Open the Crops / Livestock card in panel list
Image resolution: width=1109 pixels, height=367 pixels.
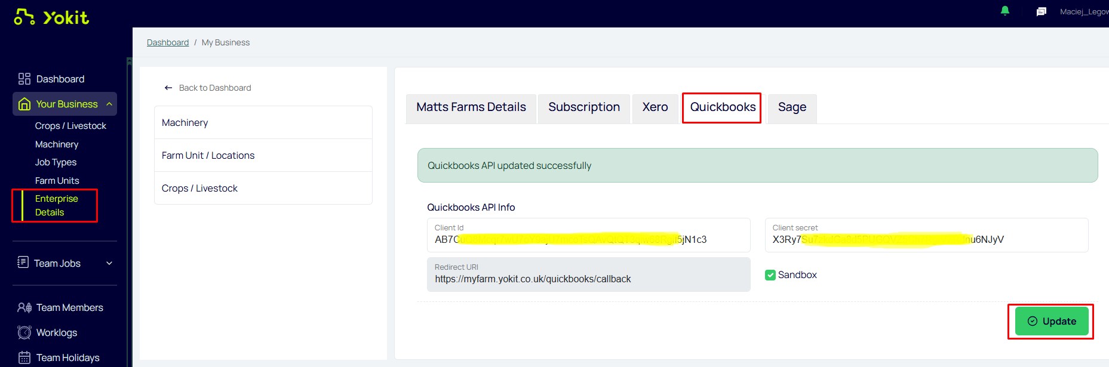(x=263, y=188)
